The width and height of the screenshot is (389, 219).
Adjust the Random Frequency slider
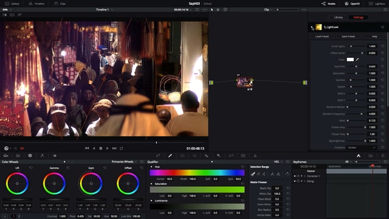tap(356, 114)
